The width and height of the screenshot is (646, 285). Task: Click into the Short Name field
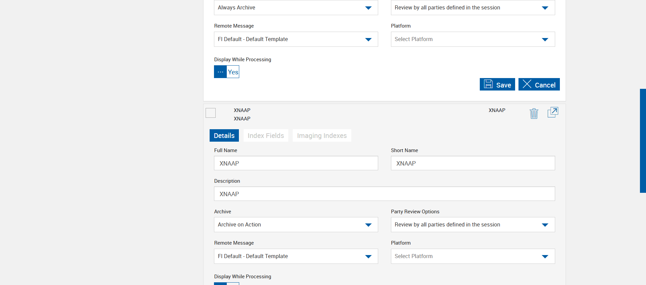pos(472,163)
